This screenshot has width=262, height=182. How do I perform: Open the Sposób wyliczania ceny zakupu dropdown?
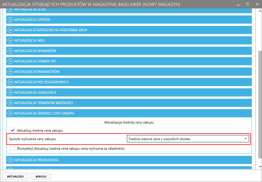pos(187,139)
